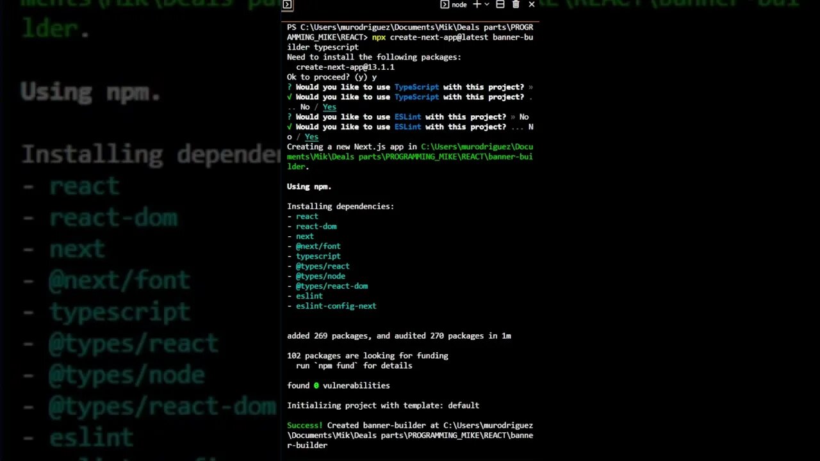Select underlined 'Yes' option for TypeScript

329,107
